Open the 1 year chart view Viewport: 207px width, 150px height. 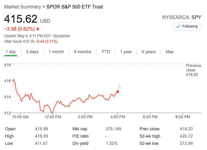point(126,52)
